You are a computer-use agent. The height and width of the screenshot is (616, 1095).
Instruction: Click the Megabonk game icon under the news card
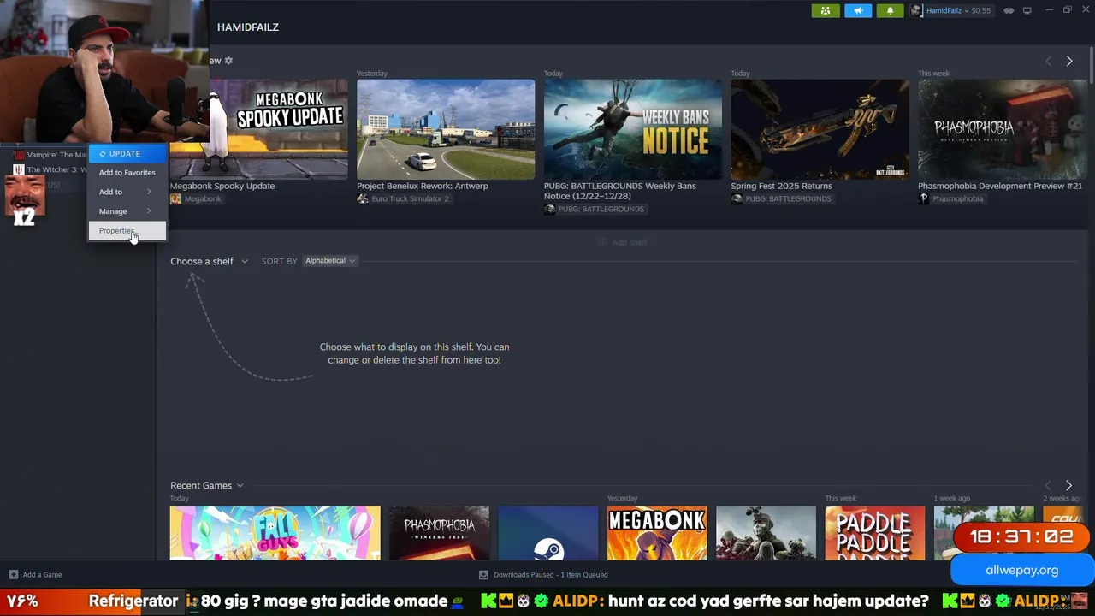pos(175,198)
